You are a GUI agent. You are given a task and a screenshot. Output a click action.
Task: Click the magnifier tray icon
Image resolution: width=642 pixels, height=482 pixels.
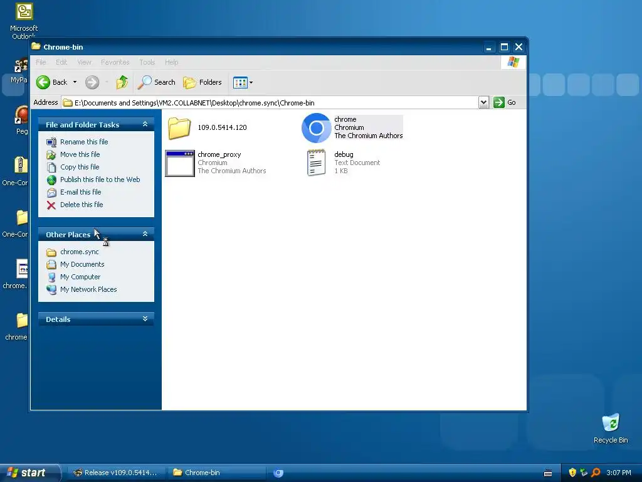(x=596, y=473)
